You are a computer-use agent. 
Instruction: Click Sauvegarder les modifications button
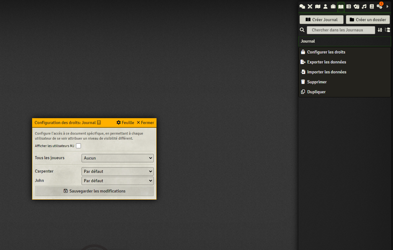tap(94, 191)
